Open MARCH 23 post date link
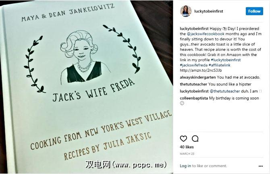270x174 pixels. point(187,154)
